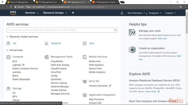
Task: Click the Compute category icon
Action: tap(9, 57)
